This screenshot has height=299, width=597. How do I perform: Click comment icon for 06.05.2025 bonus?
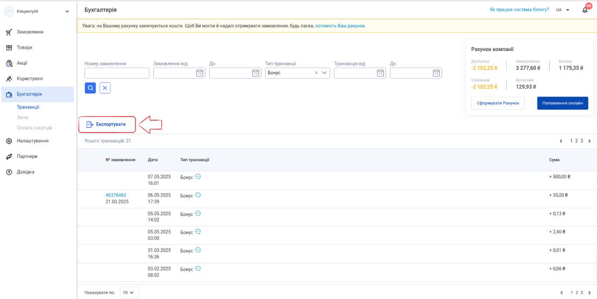[x=197, y=195]
